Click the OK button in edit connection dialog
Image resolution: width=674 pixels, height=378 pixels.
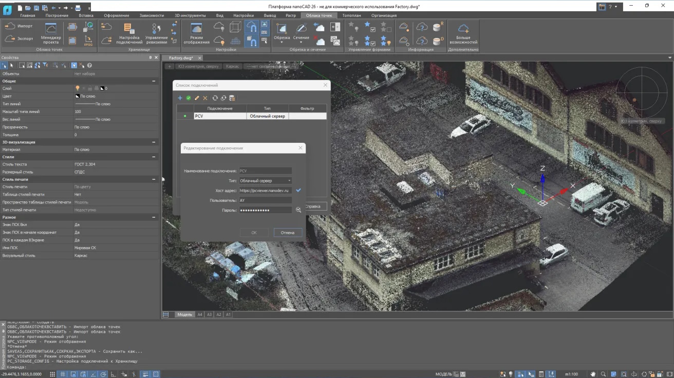254,233
